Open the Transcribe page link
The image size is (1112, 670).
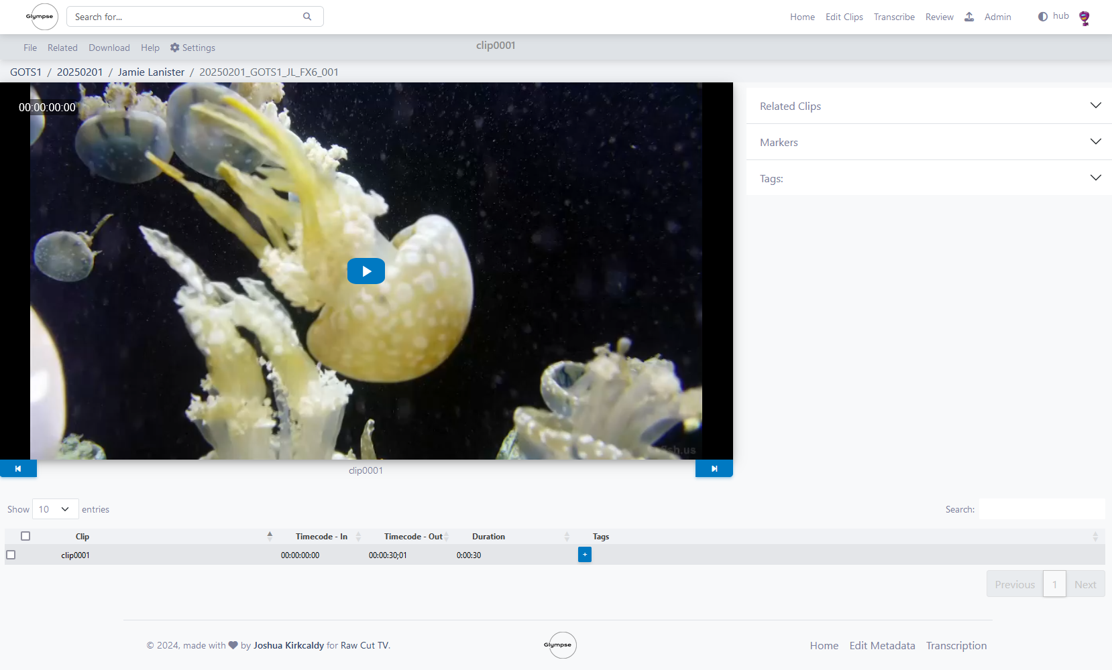pos(894,17)
